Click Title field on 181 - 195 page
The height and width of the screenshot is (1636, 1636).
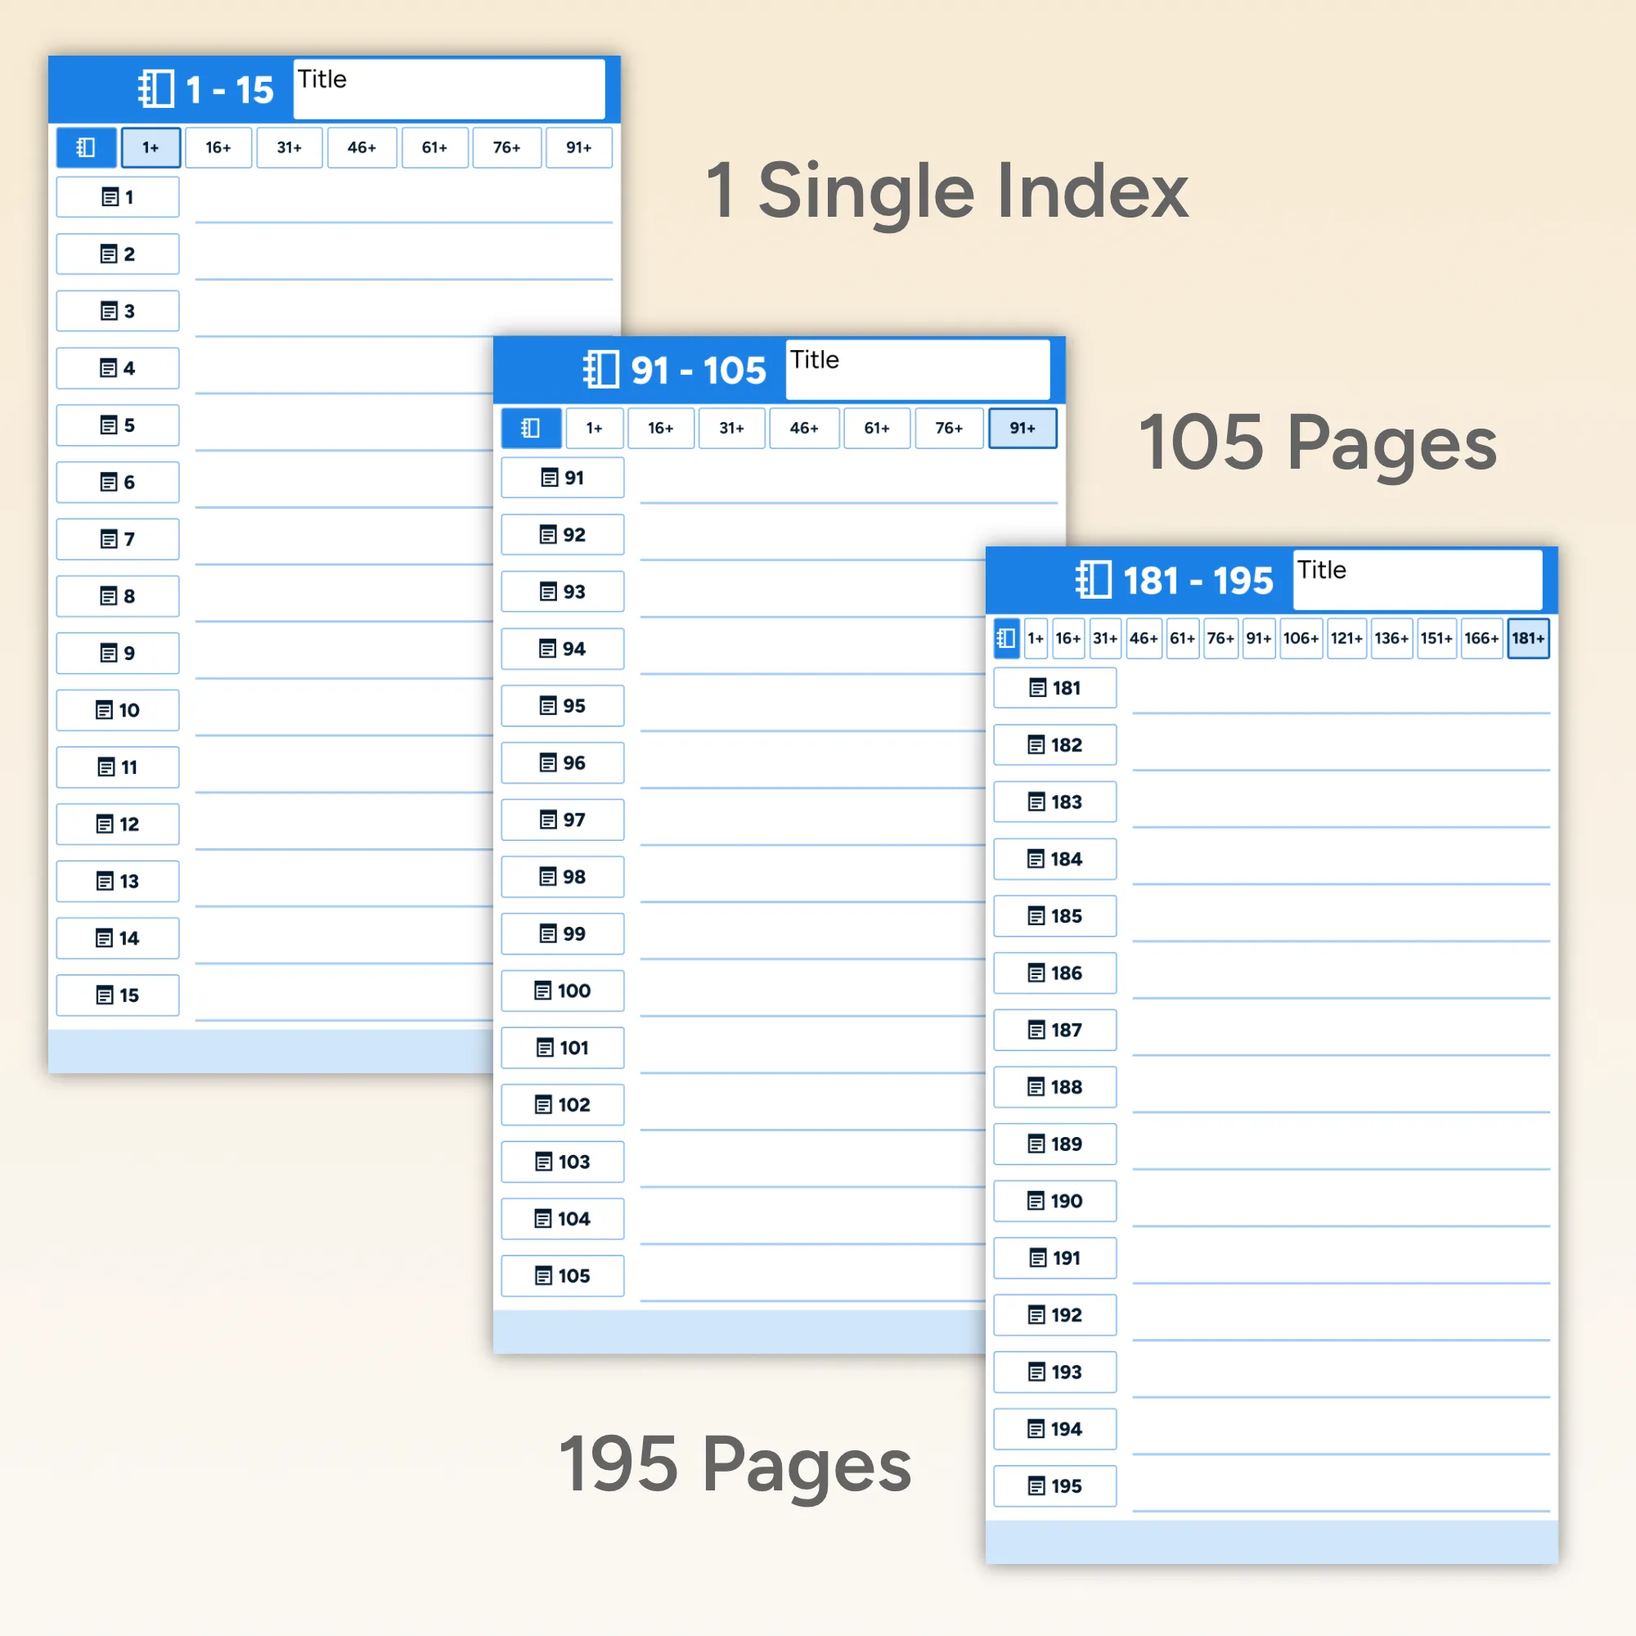(1417, 580)
